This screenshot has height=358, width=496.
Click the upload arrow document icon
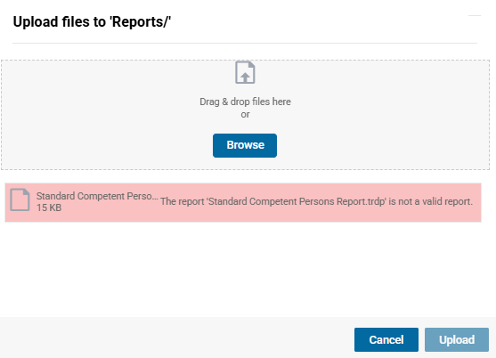coord(245,72)
